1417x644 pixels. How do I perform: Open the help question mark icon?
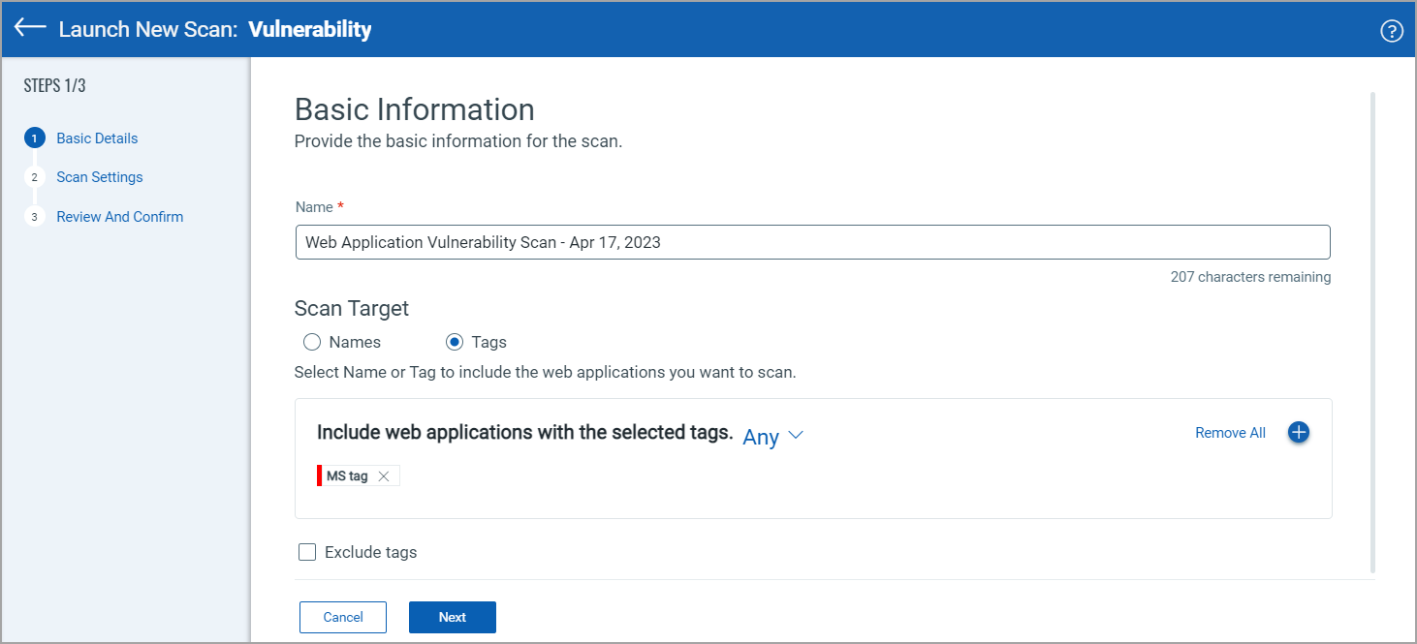[x=1391, y=31]
